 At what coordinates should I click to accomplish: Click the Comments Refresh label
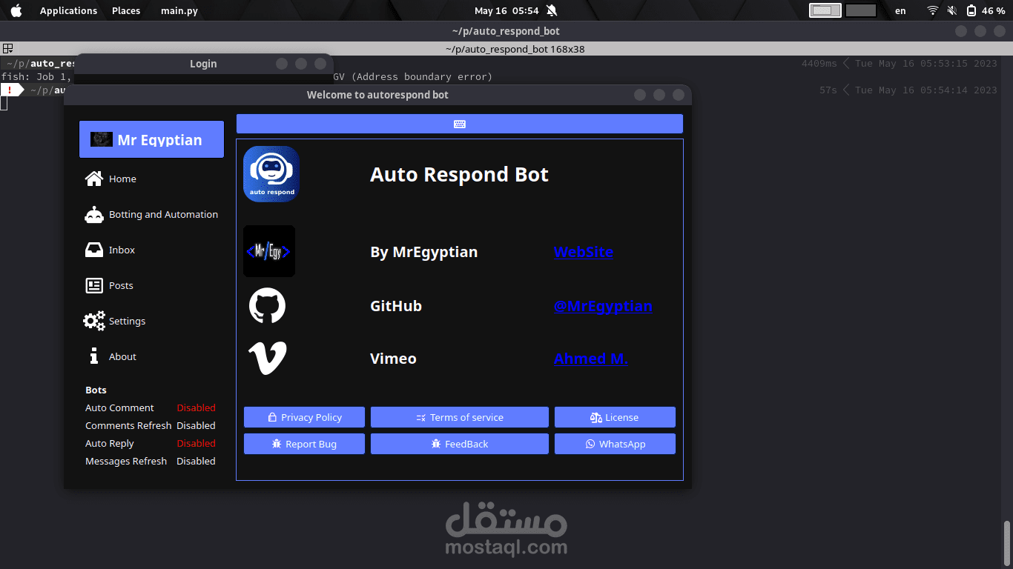(x=128, y=425)
